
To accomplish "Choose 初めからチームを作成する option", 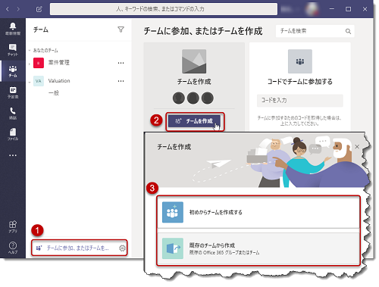I will pyautogui.click(x=258, y=212).
